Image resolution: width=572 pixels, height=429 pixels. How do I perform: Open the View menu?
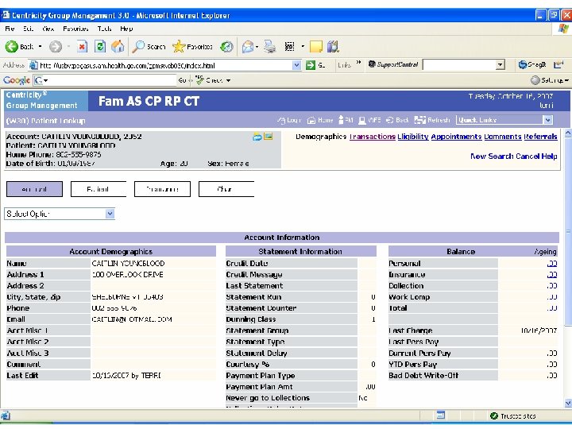[x=48, y=29]
